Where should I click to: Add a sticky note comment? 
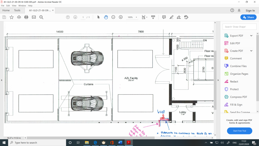(x=164, y=17)
